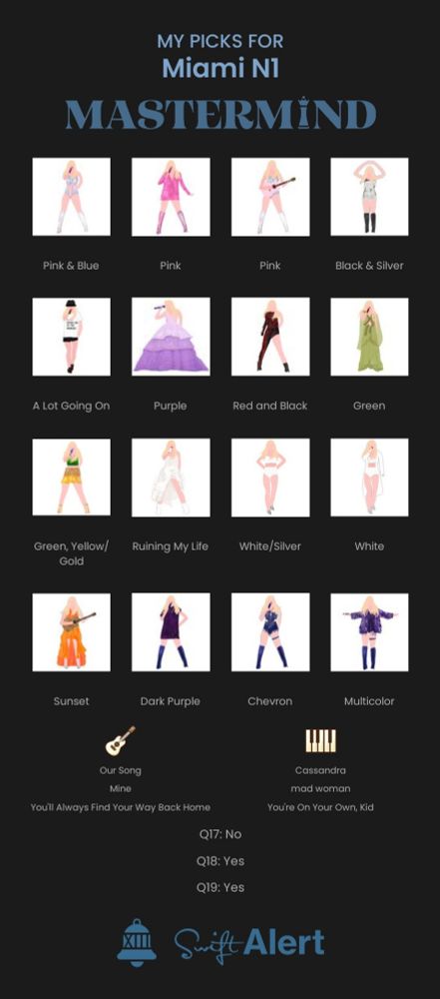Choose the A Lot Going On shirt thumbnail
440x999 pixels.
tap(71, 337)
